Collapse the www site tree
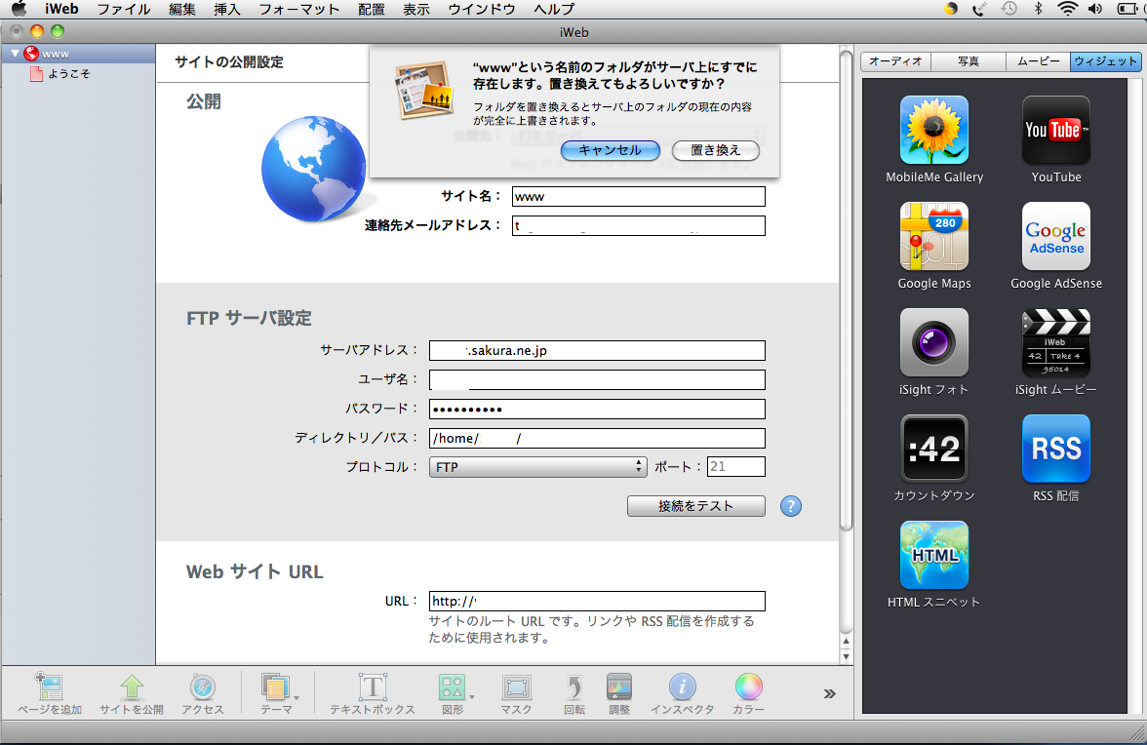1147x745 pixels. click(16, 54)
